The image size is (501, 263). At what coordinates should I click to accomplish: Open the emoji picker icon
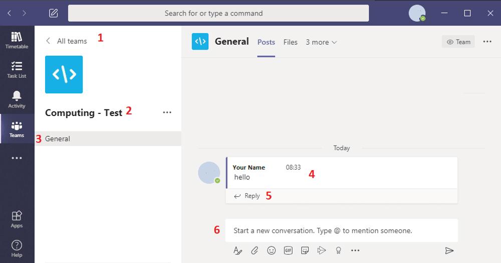[x=271, y=250]
